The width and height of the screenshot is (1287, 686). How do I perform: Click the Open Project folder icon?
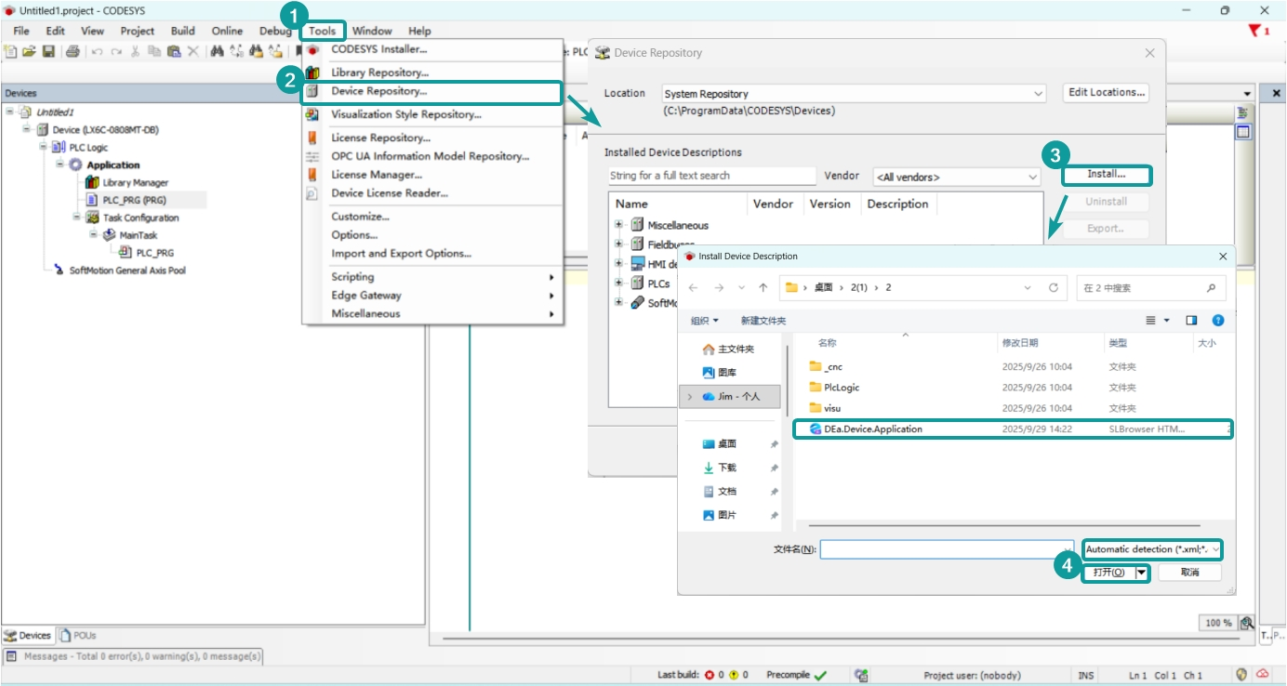pos(29,51)
